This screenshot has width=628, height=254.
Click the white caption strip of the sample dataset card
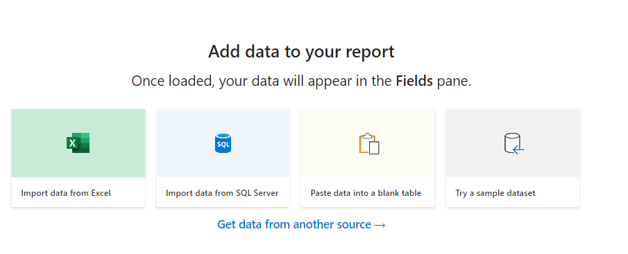pyautogui.click(x=513, y=192)
